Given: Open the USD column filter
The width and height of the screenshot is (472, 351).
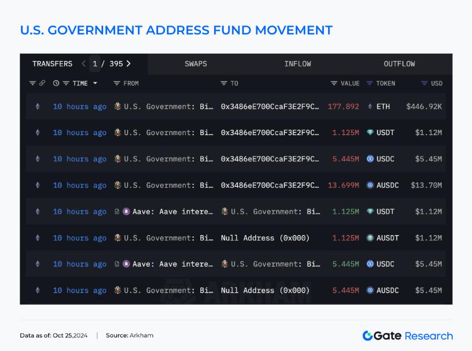Looking at the screenshot, I should pyautogui.click(x=424, y=83).
